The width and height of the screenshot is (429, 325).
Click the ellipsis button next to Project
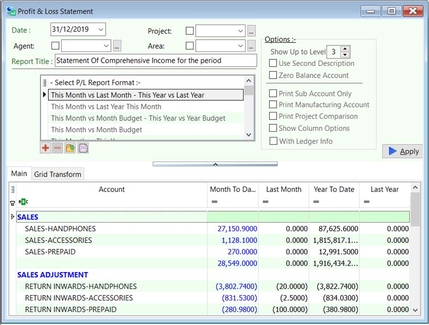252,31
